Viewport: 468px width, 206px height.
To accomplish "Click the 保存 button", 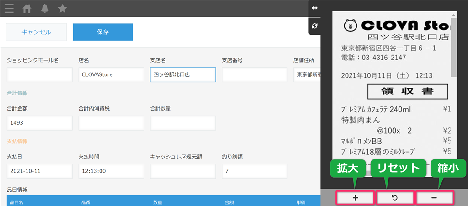I will 103,32.
